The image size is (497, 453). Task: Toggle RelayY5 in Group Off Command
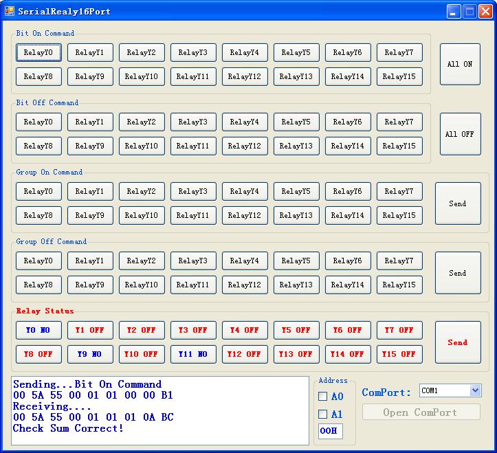click(296, 261)
